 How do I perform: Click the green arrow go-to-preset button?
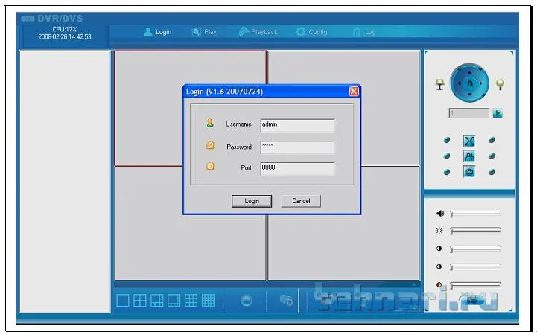(x=498, y=113)
